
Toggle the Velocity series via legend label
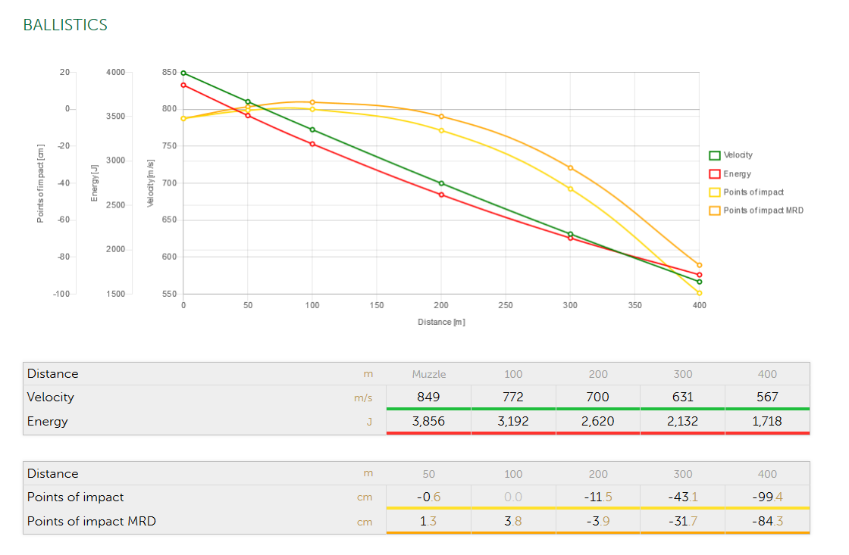(738, 155)
